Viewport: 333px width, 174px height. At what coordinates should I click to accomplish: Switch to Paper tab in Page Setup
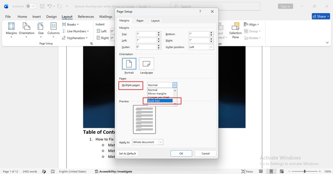140,21
